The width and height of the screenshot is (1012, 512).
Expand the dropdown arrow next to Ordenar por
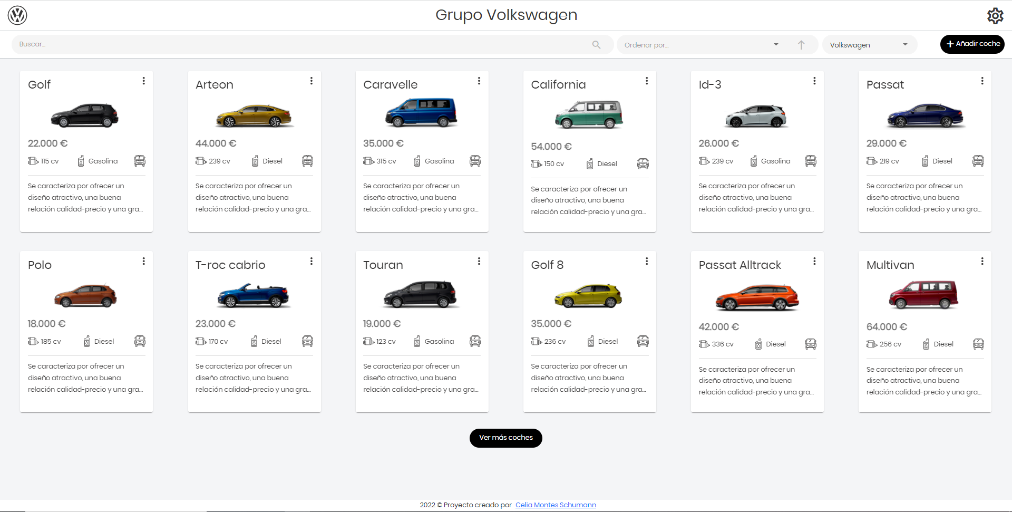tap(775, 45)
